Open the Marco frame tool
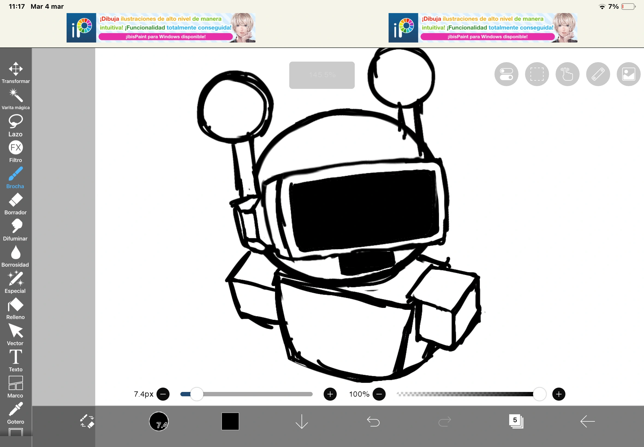644x447 pixels. tap(16, 386)
